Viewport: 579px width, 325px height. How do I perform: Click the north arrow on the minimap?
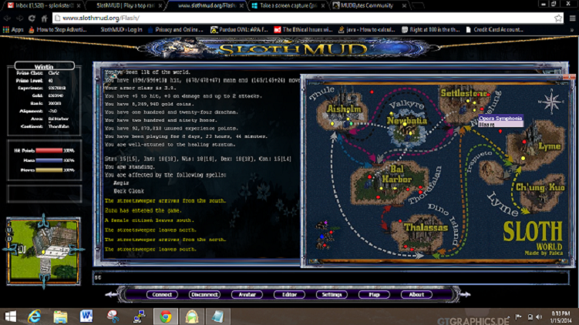point(44,222)
